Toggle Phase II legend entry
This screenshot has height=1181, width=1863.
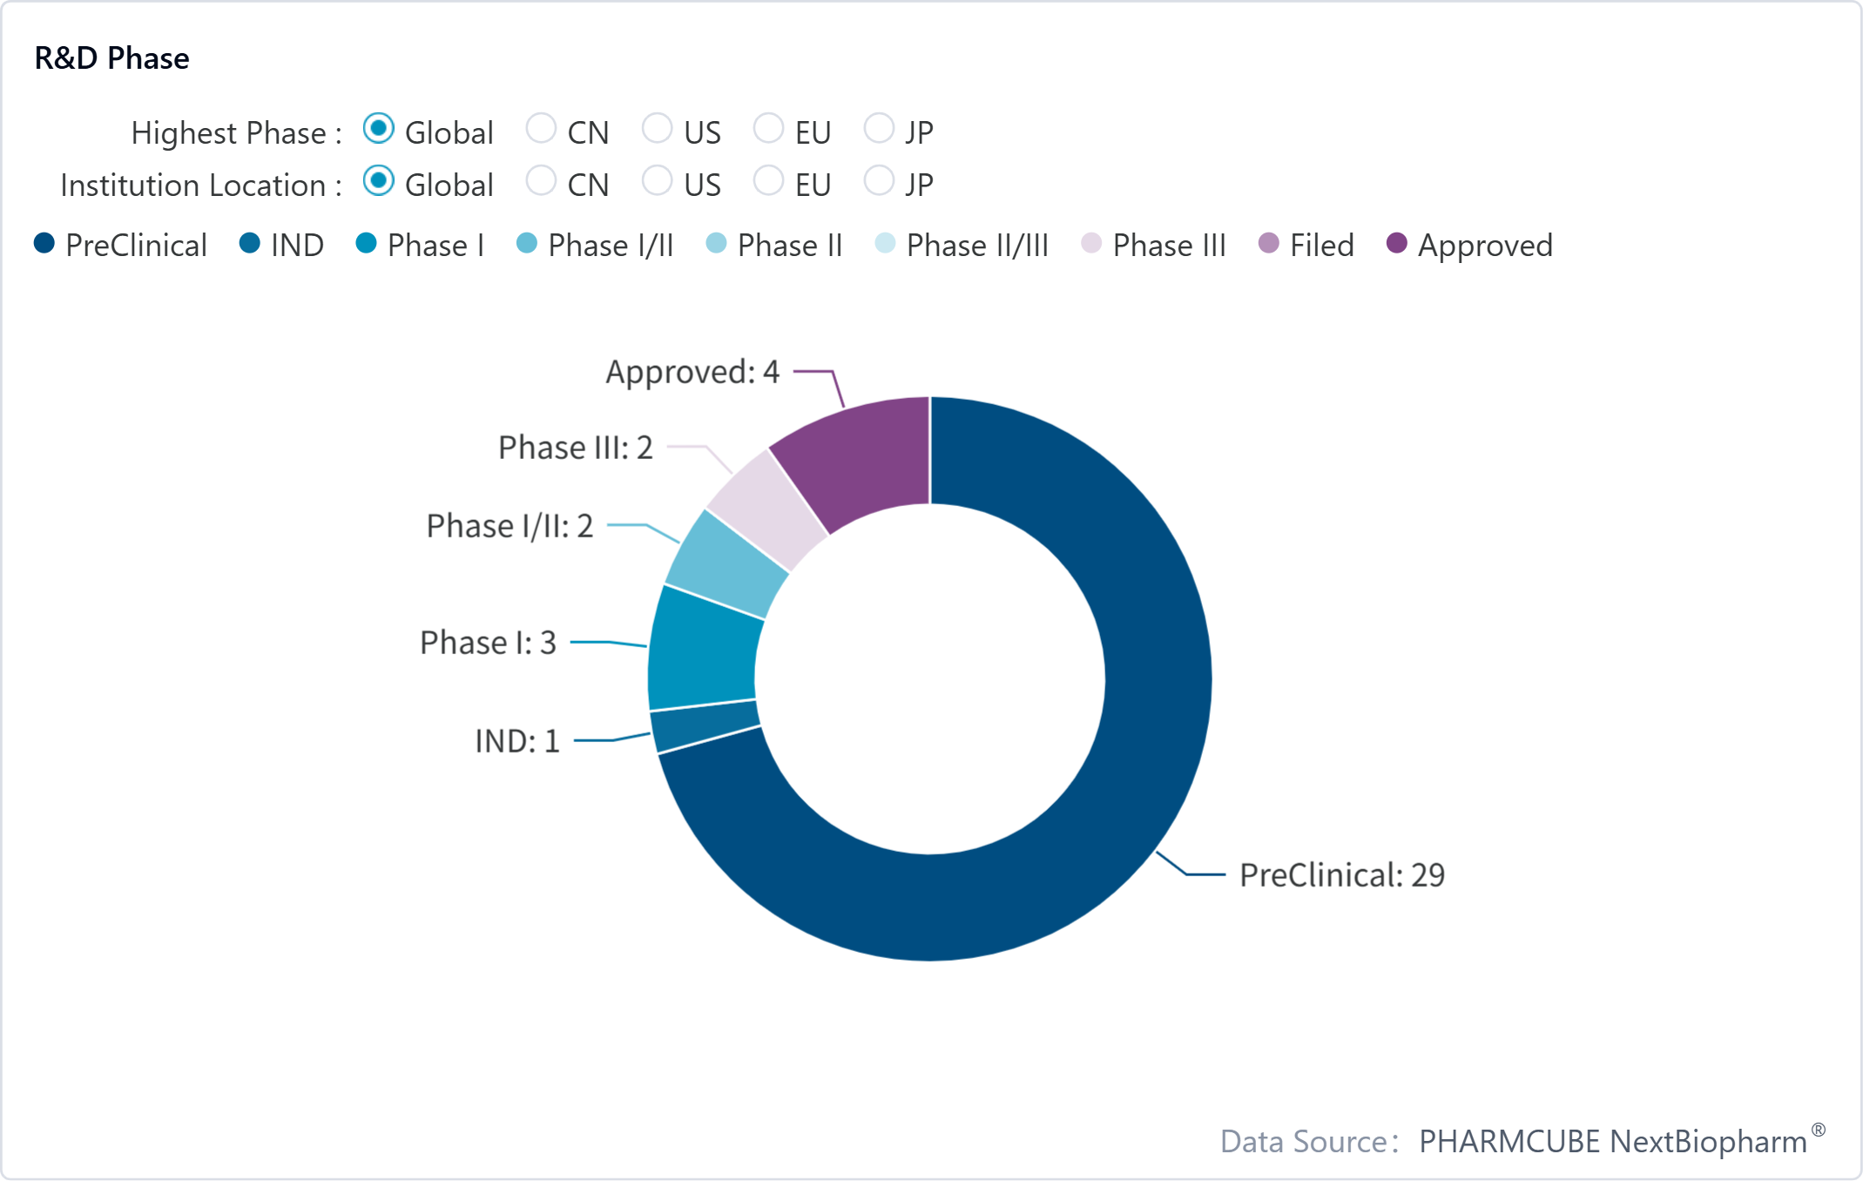(x=716, y=244)
